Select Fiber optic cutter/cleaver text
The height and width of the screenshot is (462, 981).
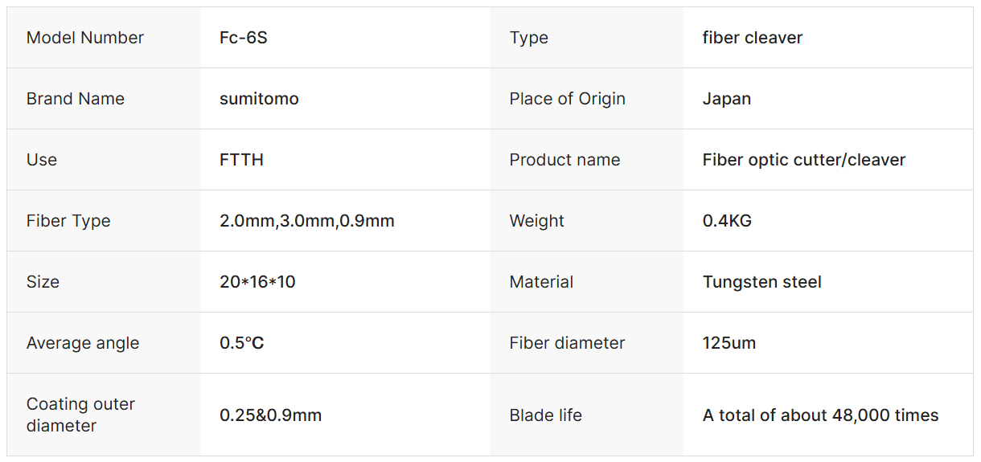coord(804,160)
